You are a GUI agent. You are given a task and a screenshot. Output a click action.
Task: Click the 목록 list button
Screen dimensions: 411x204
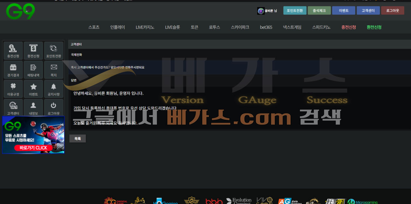[x=78, y=139]
